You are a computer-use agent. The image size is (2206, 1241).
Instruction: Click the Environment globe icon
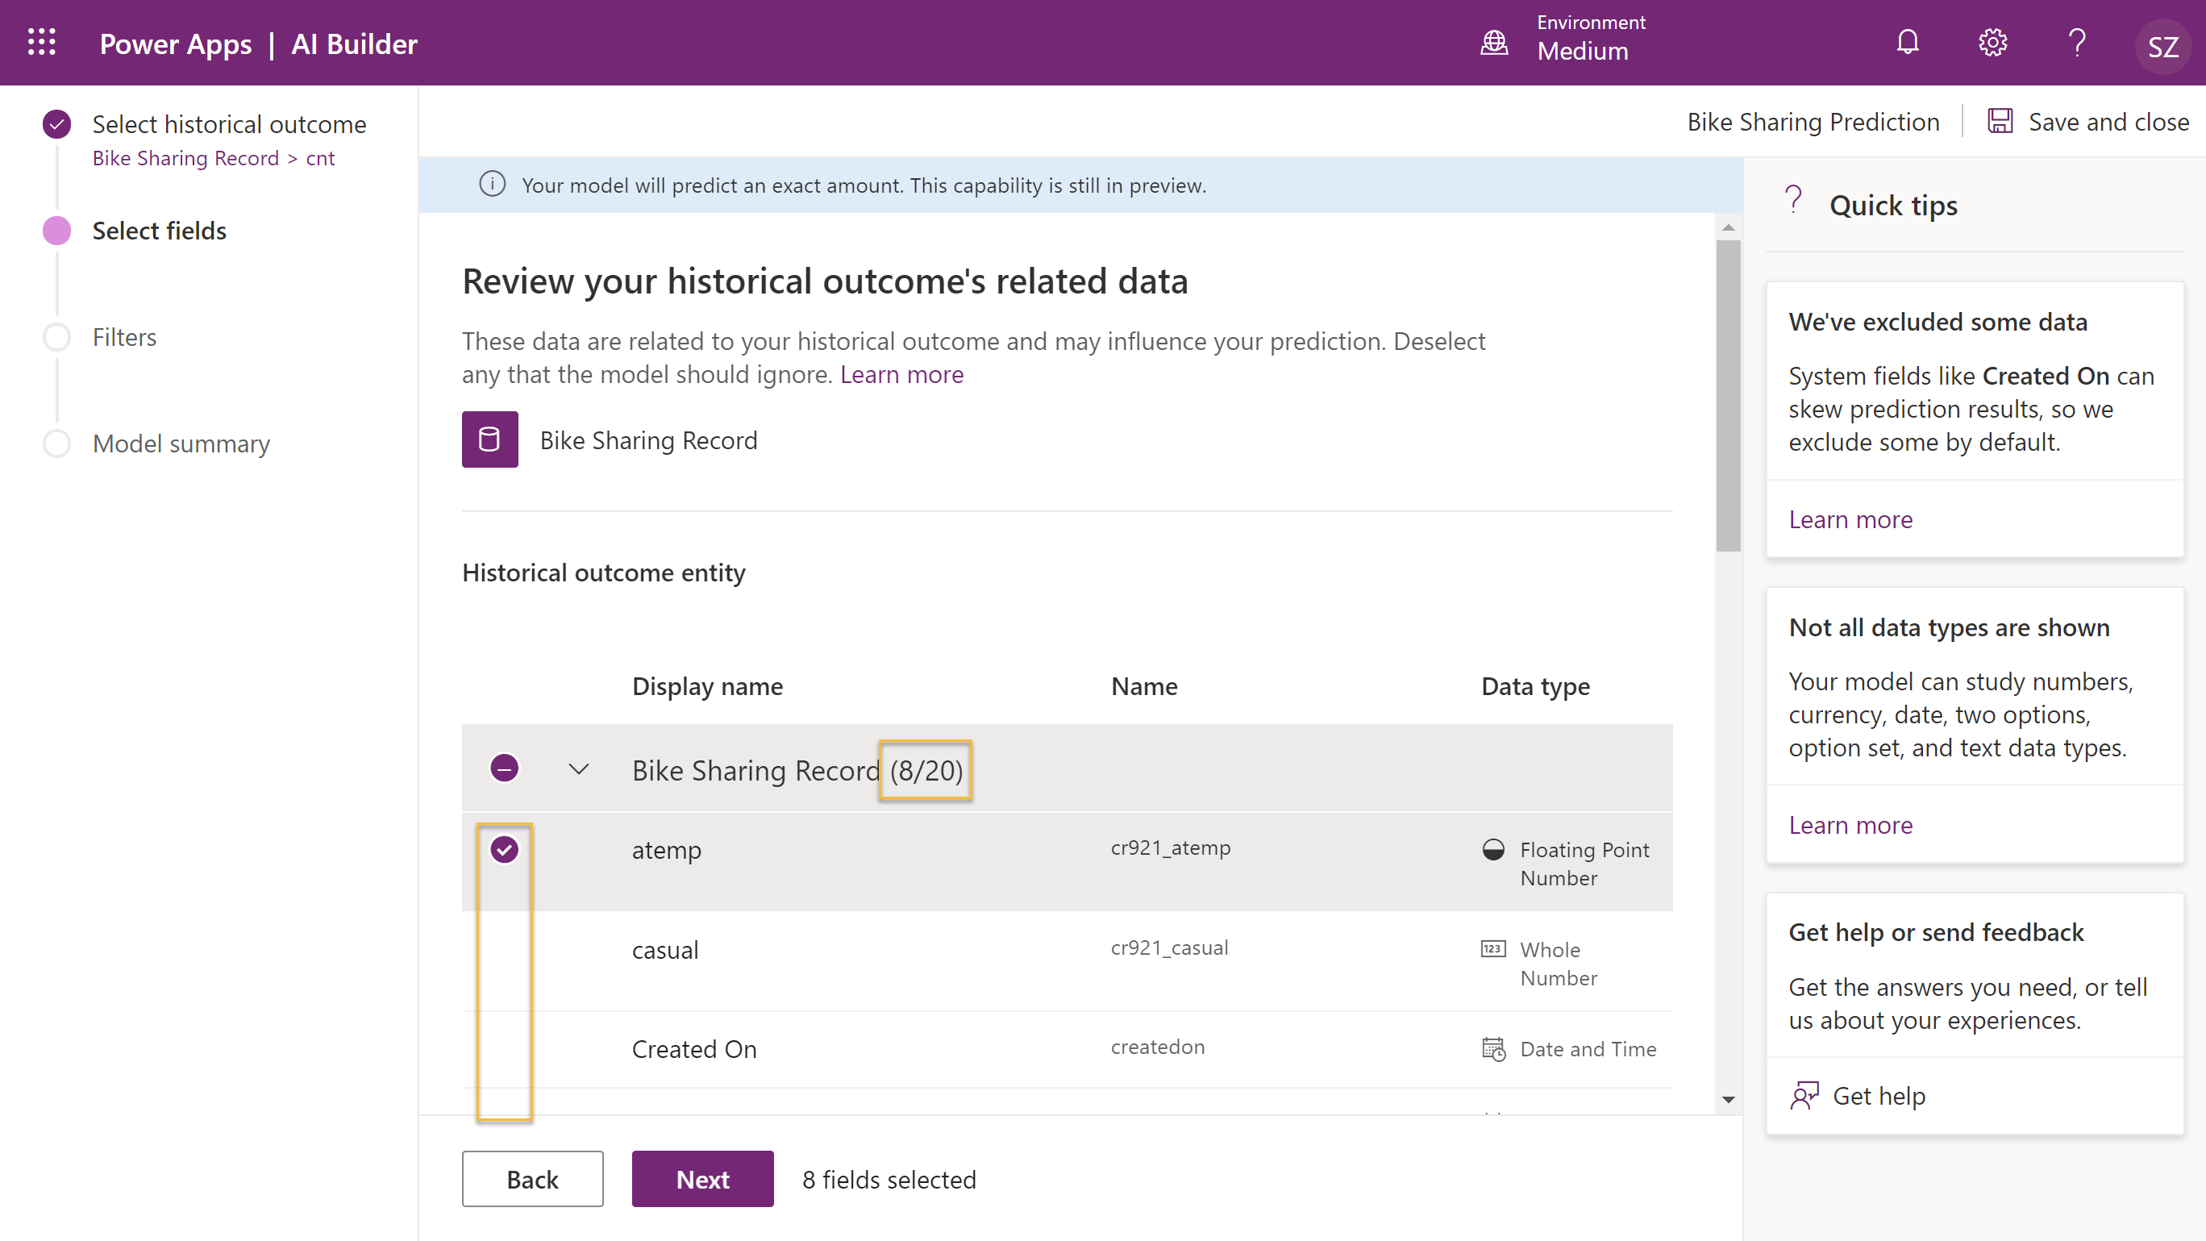point(1493,43)
